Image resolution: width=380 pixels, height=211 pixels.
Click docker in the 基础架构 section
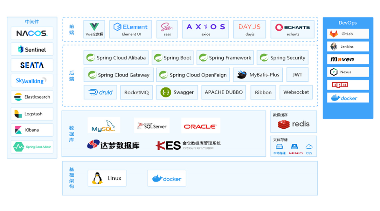[167, 178]
